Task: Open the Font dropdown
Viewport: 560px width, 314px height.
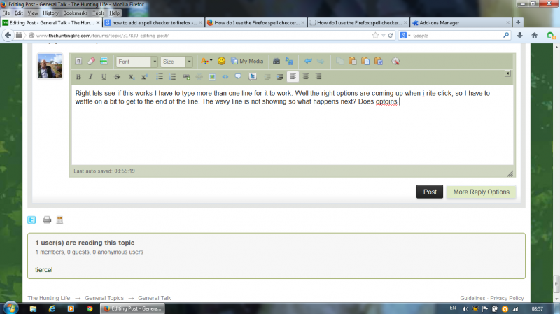Action: tap(136, 62)
